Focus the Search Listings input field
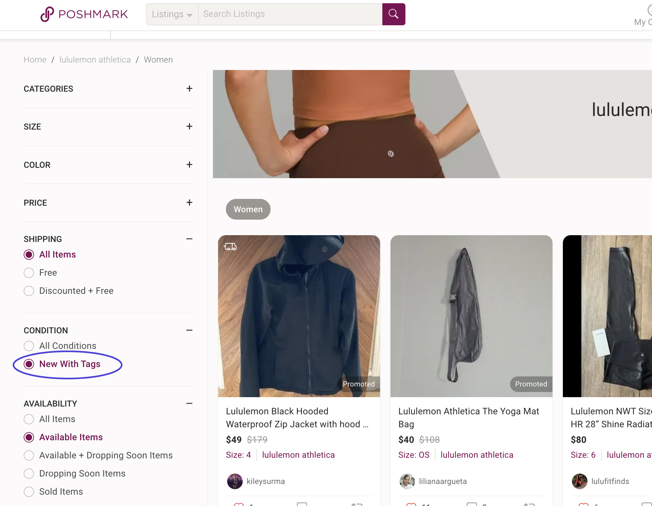 click(x=290, y=14)
